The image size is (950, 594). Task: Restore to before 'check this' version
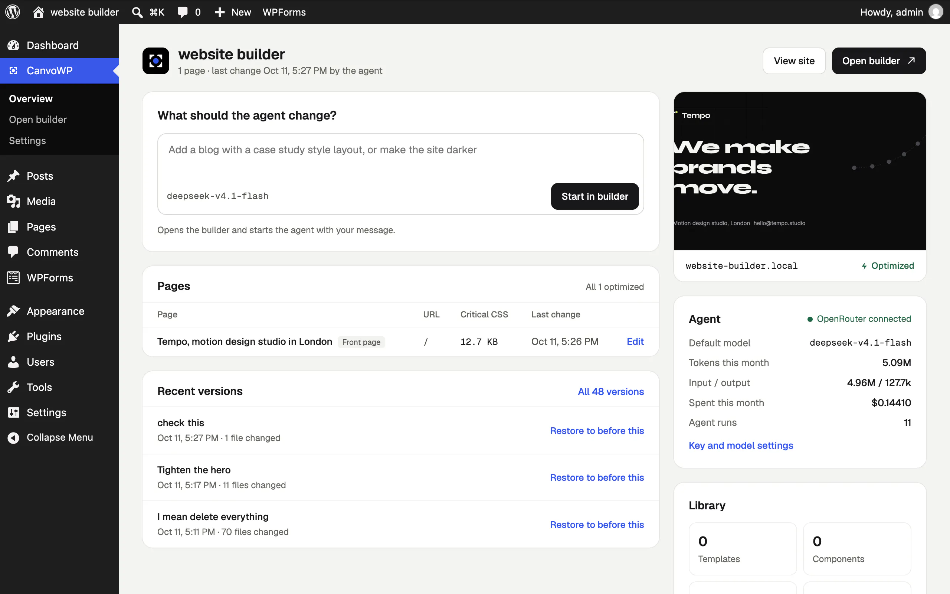pos(597,431)
